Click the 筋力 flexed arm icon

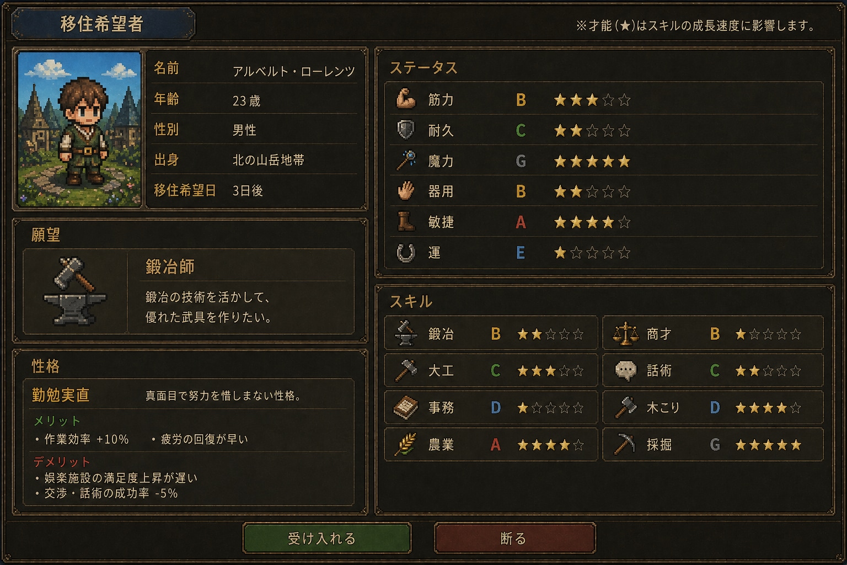405,99
